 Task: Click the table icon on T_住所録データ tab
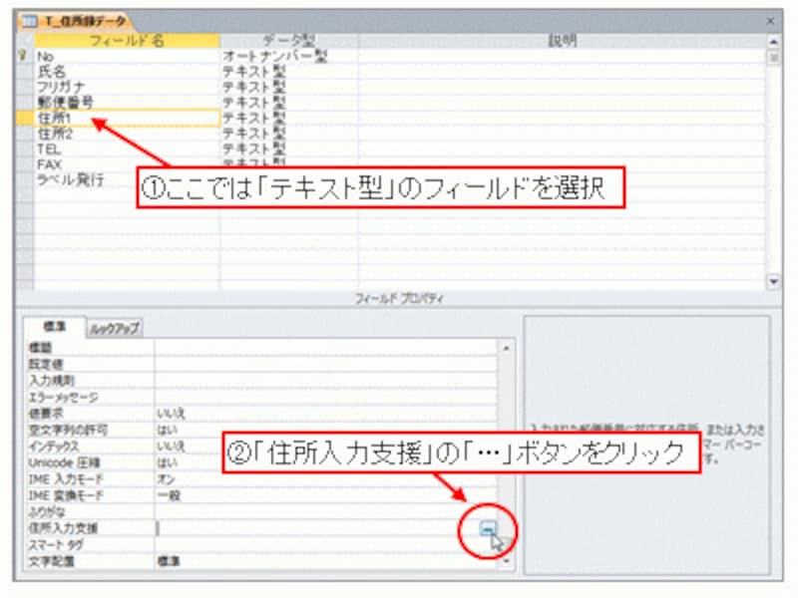click(29, 21)
